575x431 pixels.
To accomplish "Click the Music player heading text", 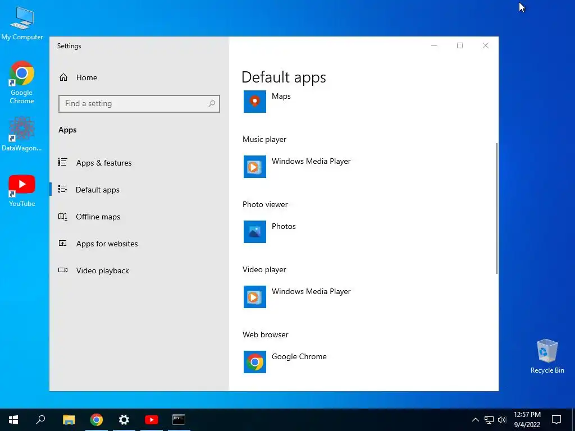I will [264, 139].
